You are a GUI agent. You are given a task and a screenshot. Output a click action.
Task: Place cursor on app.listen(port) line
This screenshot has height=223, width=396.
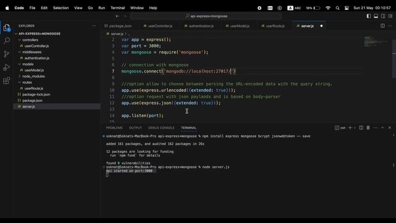142,116
